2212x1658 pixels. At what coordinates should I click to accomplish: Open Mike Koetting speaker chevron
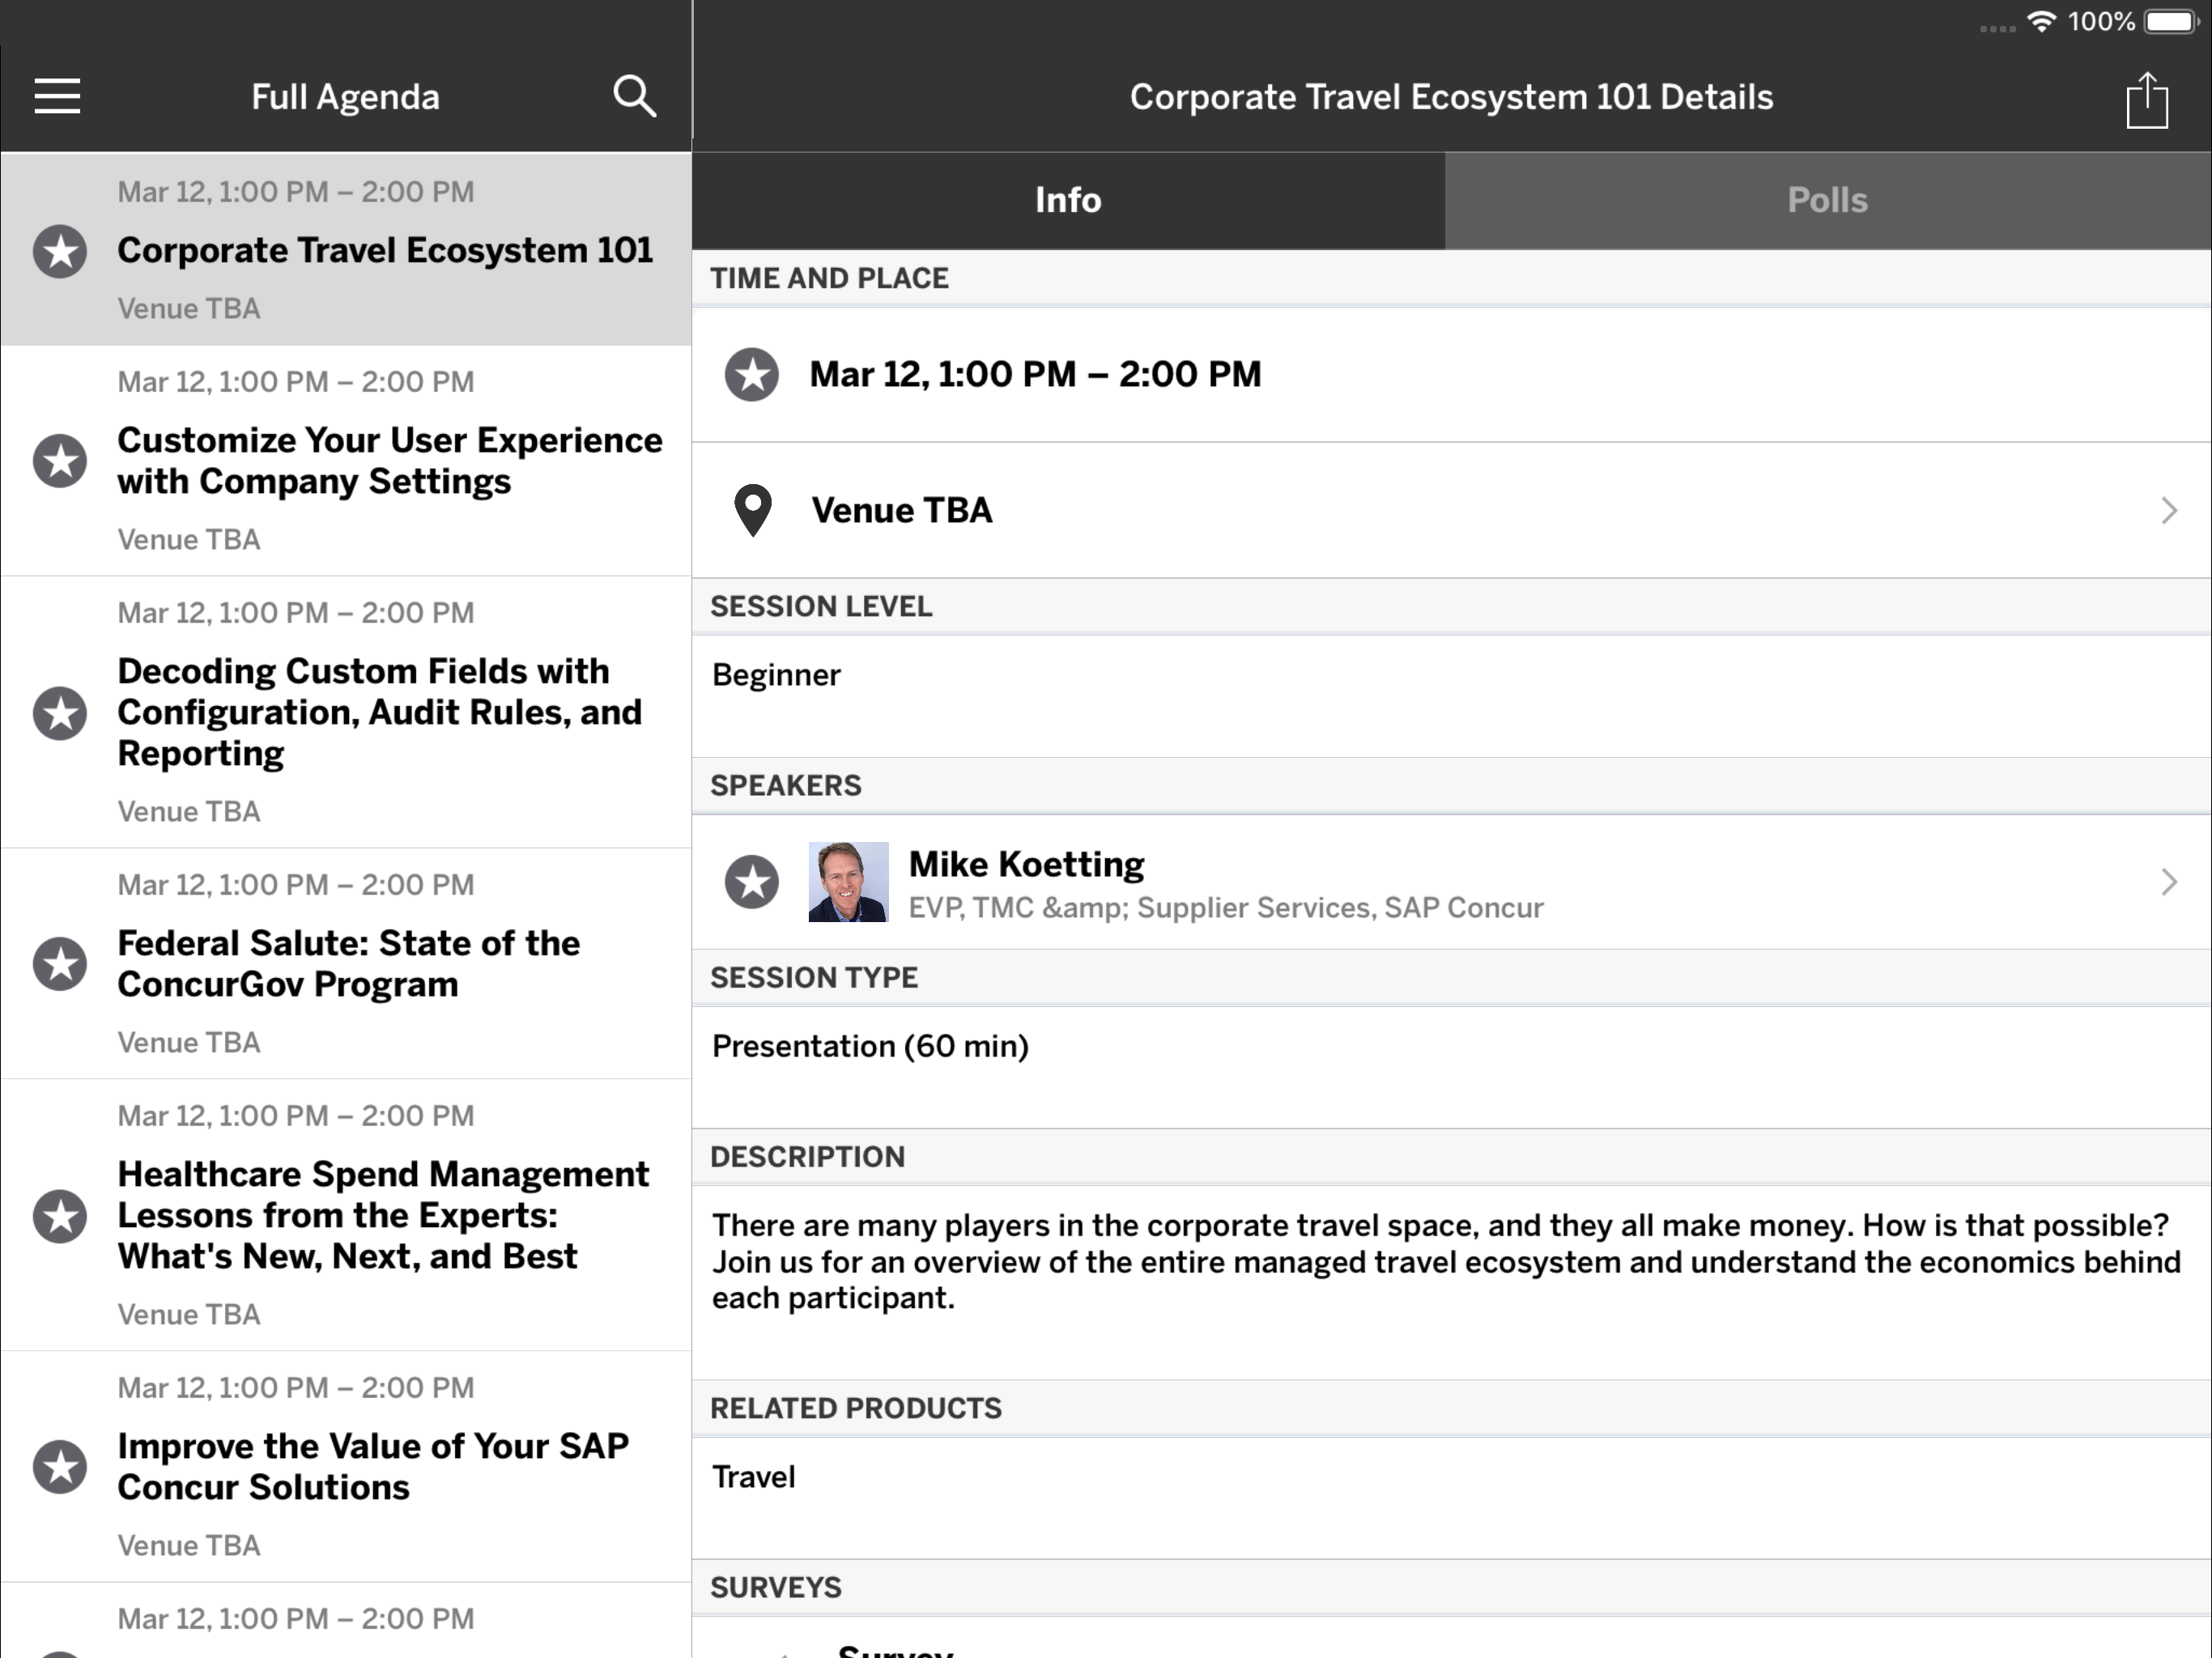2168,882
